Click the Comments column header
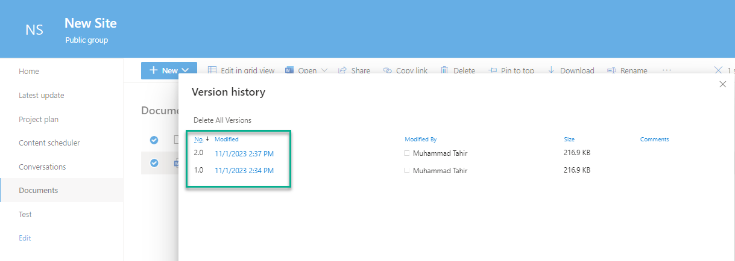The image size is (735, 261). point(655,140)
